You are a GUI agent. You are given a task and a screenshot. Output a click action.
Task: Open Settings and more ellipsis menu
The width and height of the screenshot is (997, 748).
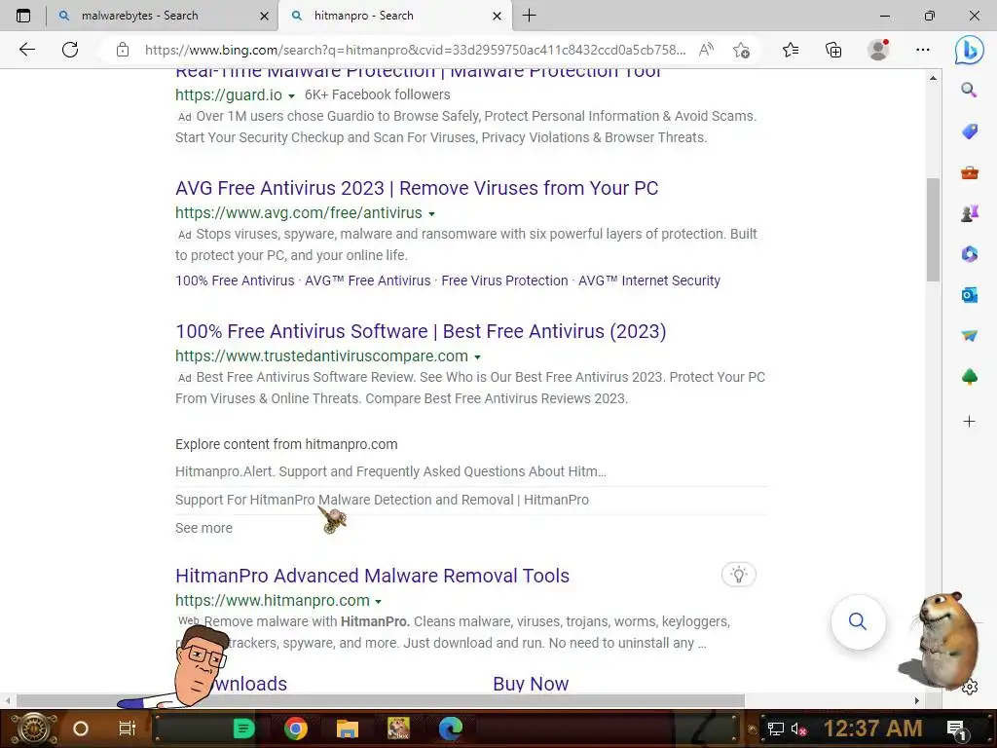tap(923, 50)
